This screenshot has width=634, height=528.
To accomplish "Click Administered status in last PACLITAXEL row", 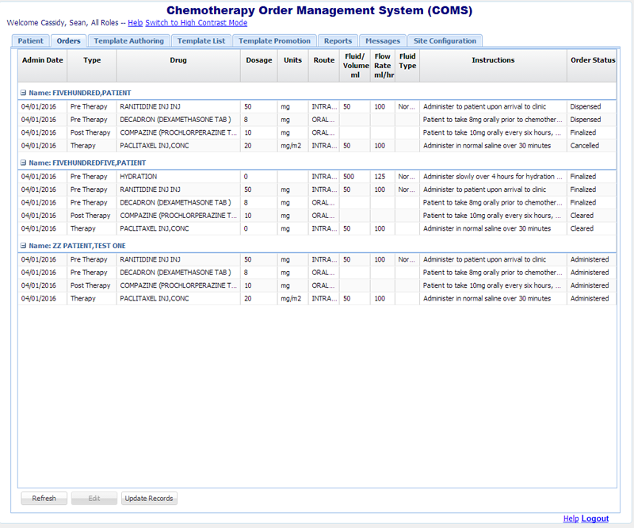I will [x=591, y=299].
